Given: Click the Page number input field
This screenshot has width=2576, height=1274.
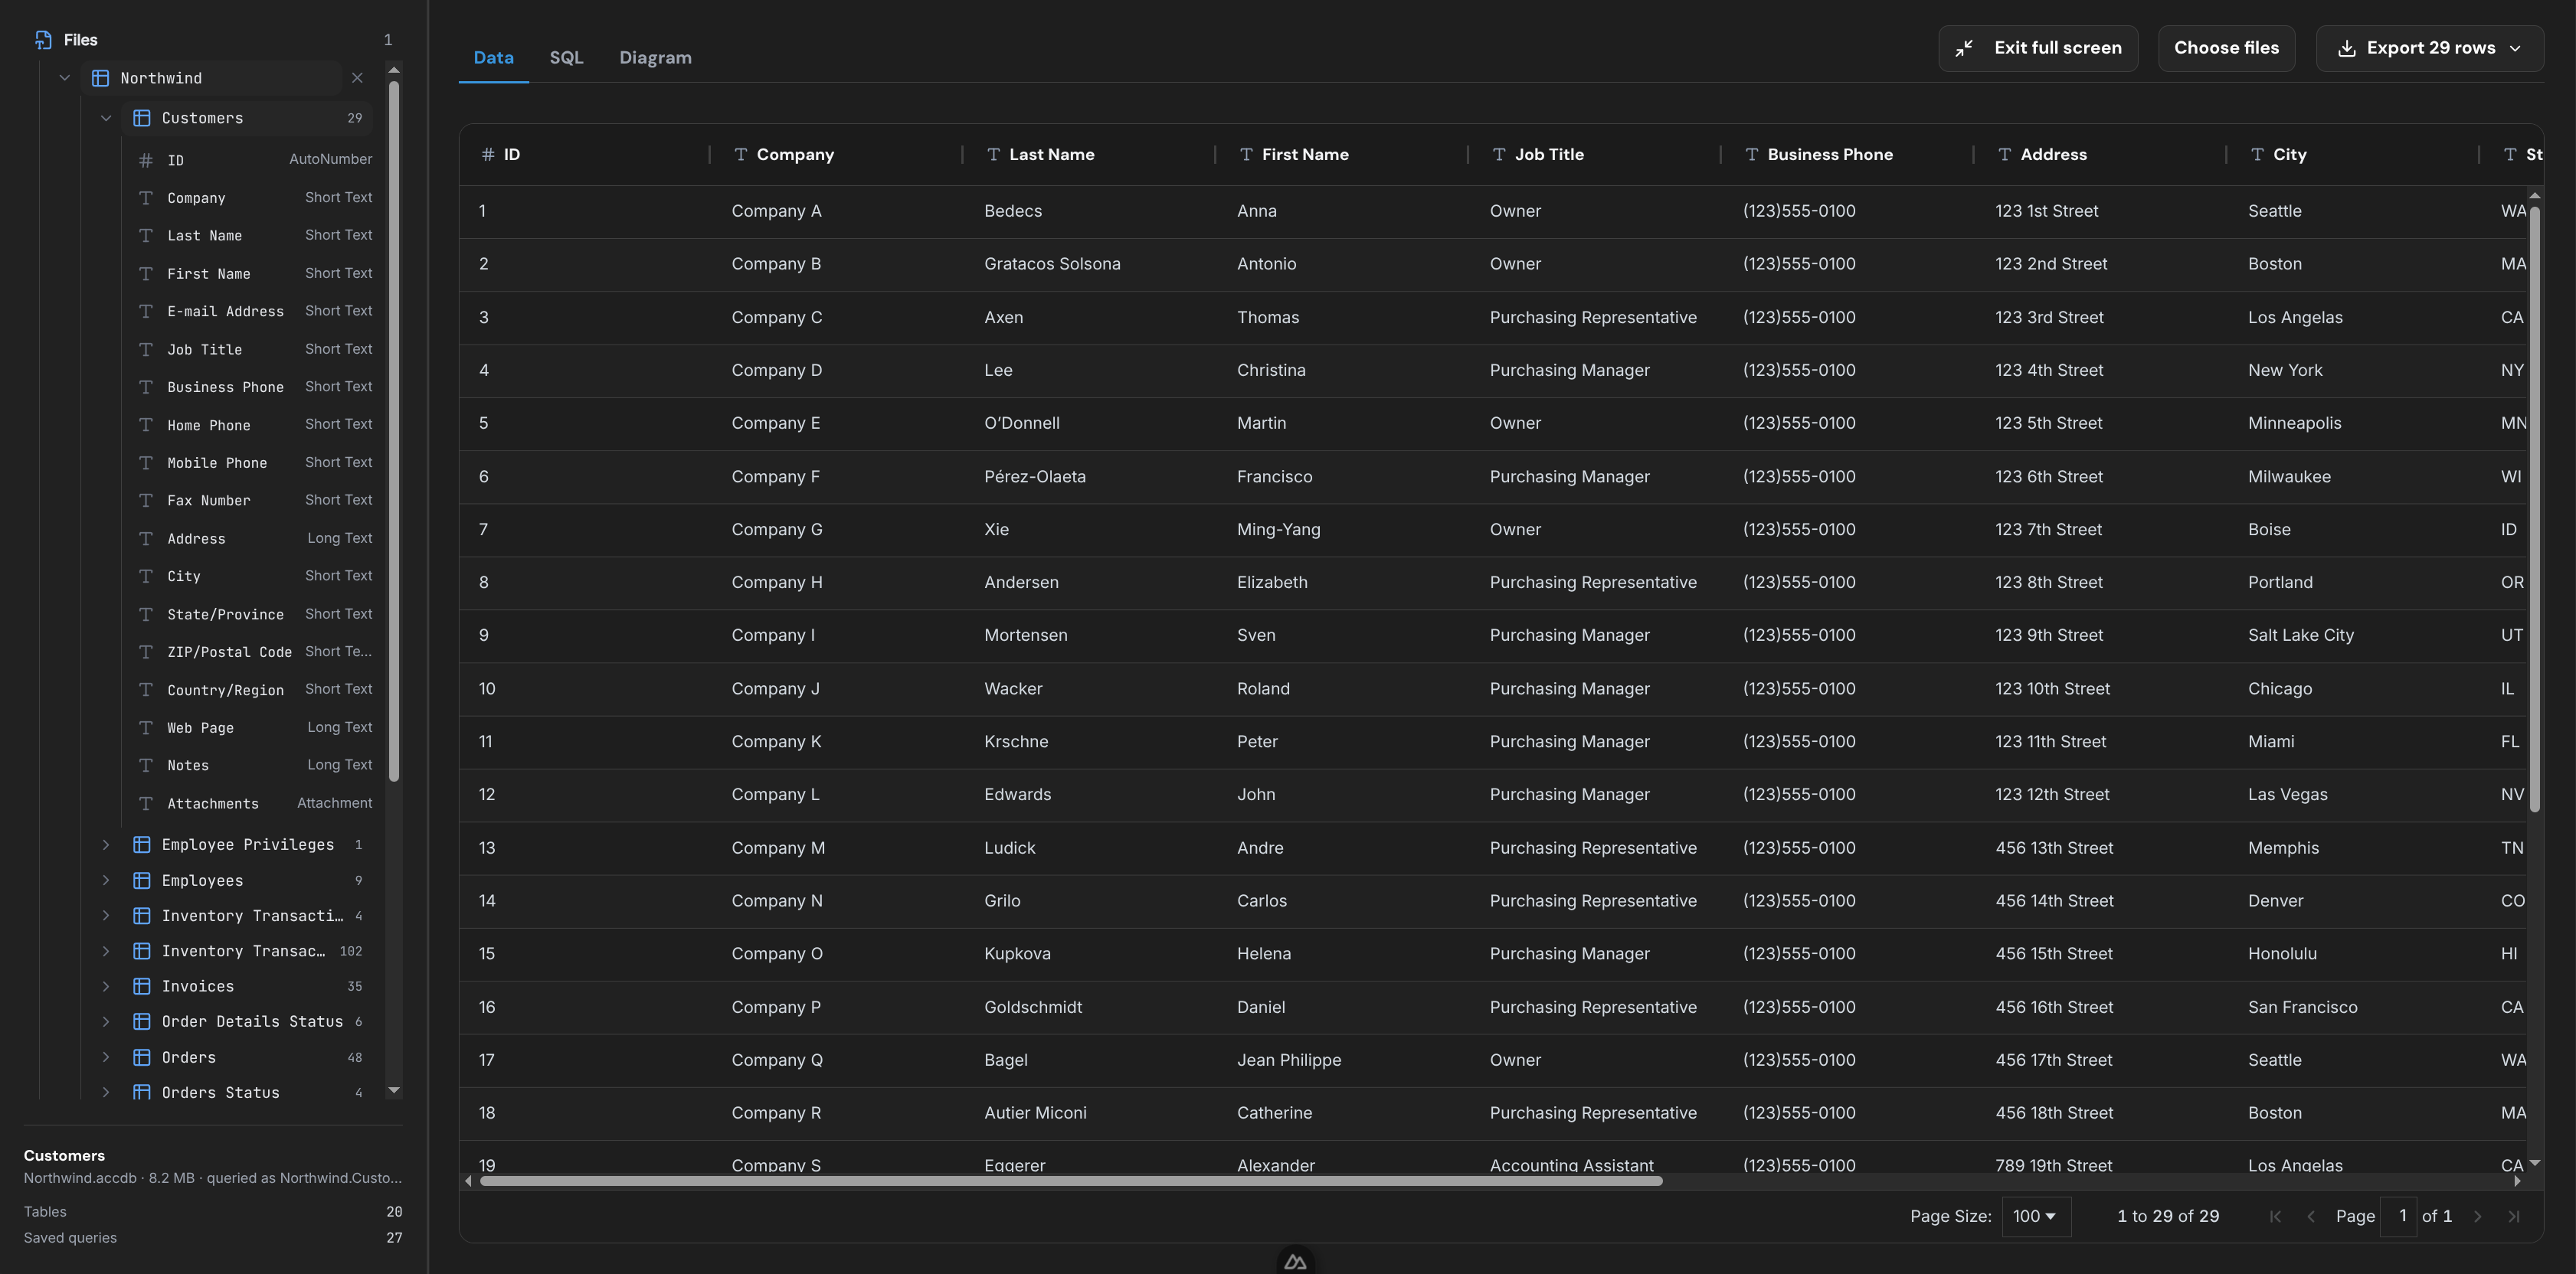Looking at the screenshot, I should (x=2398, y=1216).
